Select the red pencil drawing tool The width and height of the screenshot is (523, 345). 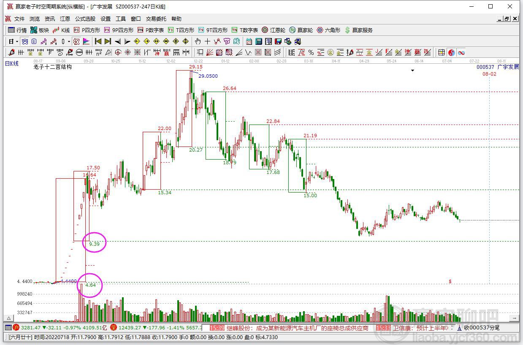coord(11,52)
